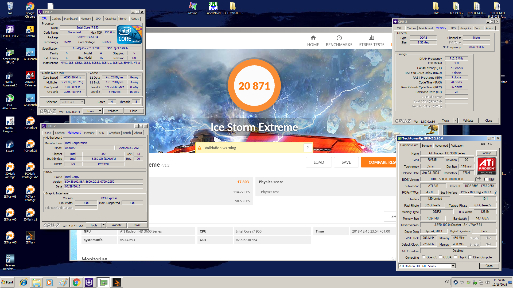
Task: Click the BIOS Version field in GPU-Z
Action: [x=447, y=179]
